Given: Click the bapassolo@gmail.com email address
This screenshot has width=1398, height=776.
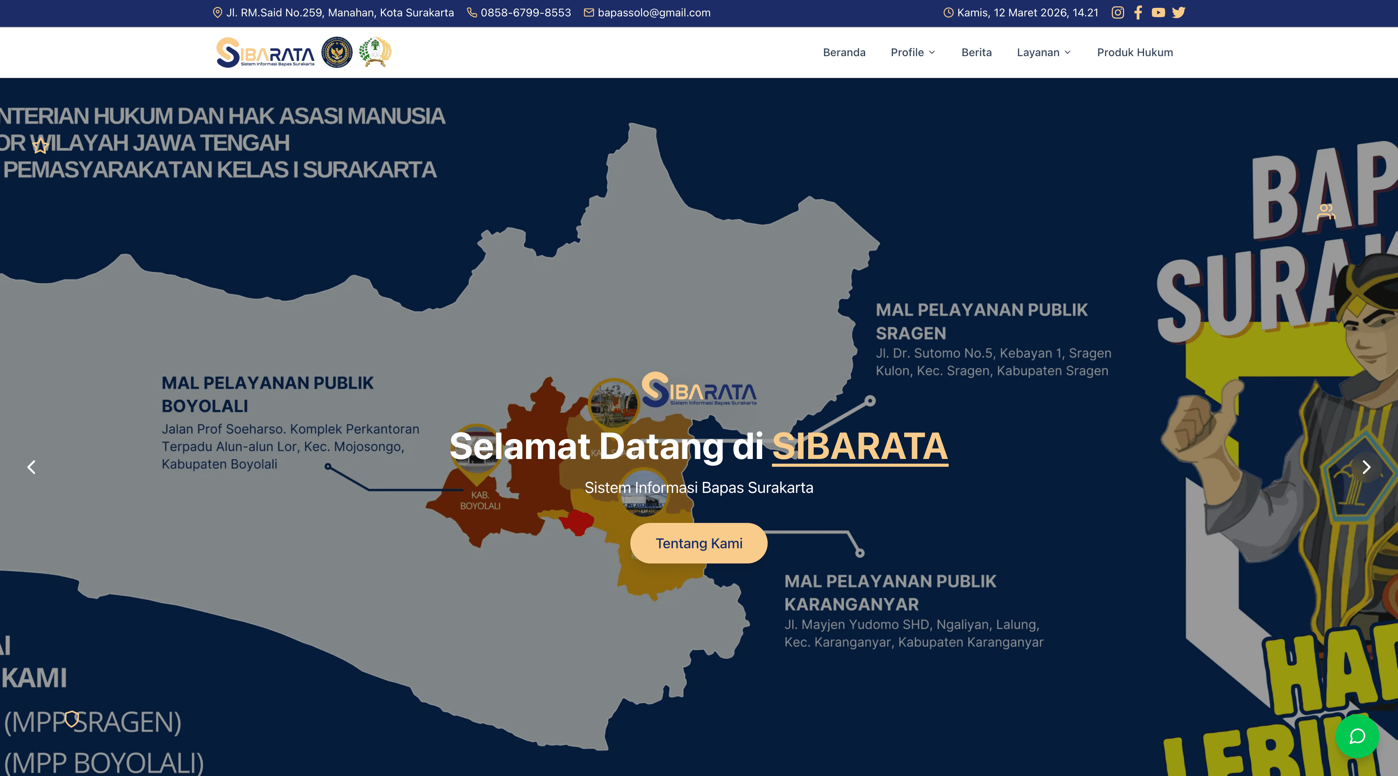Looking at the screenshot, I should click(x=653, y=12).
